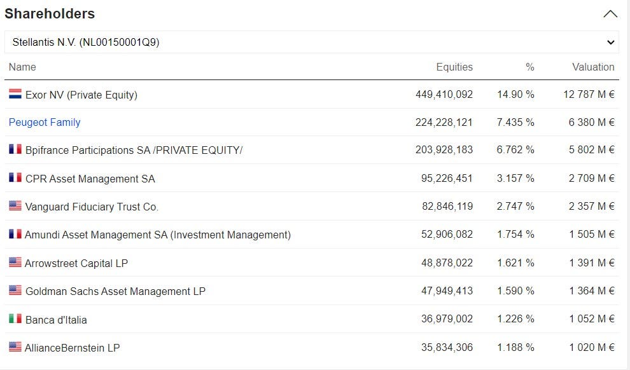Click the US flag beside Vanguard Fiduciary Trust
The height and width of the screenshot is (370, 630).
click(15, 205)
